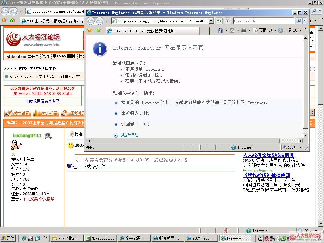
Task: Click 开始 Start button
Action: pos(8,238)
